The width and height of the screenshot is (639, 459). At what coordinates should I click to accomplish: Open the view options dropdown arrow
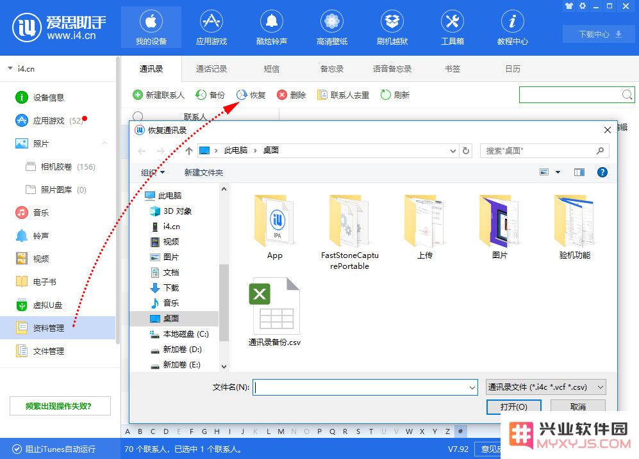point(558,172)
